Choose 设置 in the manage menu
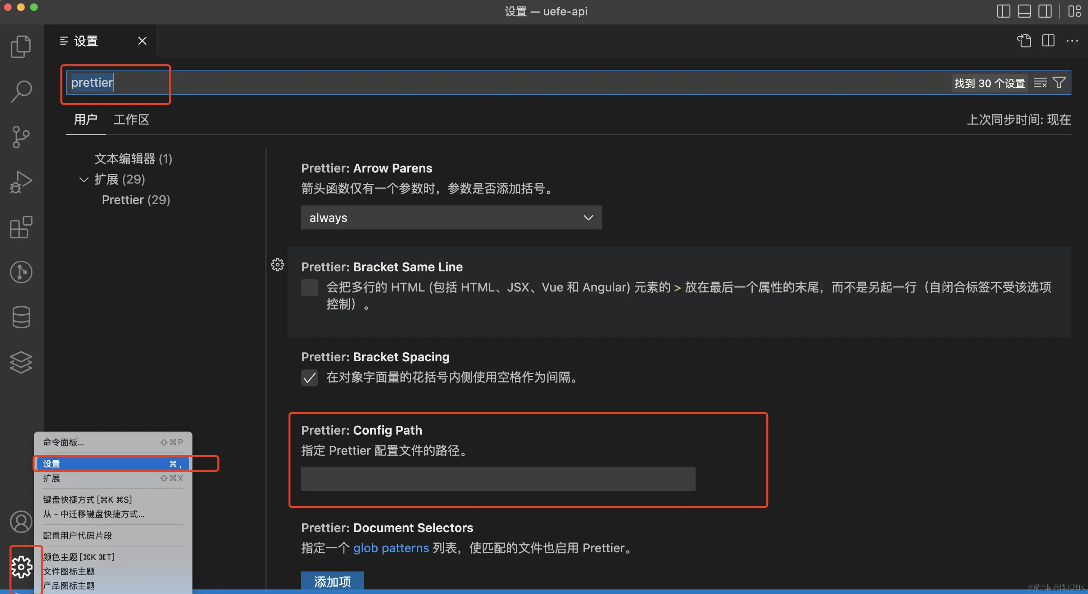Screen dimensions: 1088x594 [x=113, y=464]
